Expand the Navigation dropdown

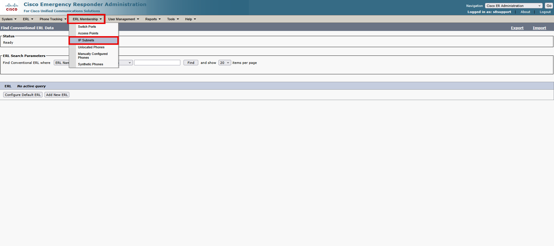pyautogui.click(x=514, y=6)
